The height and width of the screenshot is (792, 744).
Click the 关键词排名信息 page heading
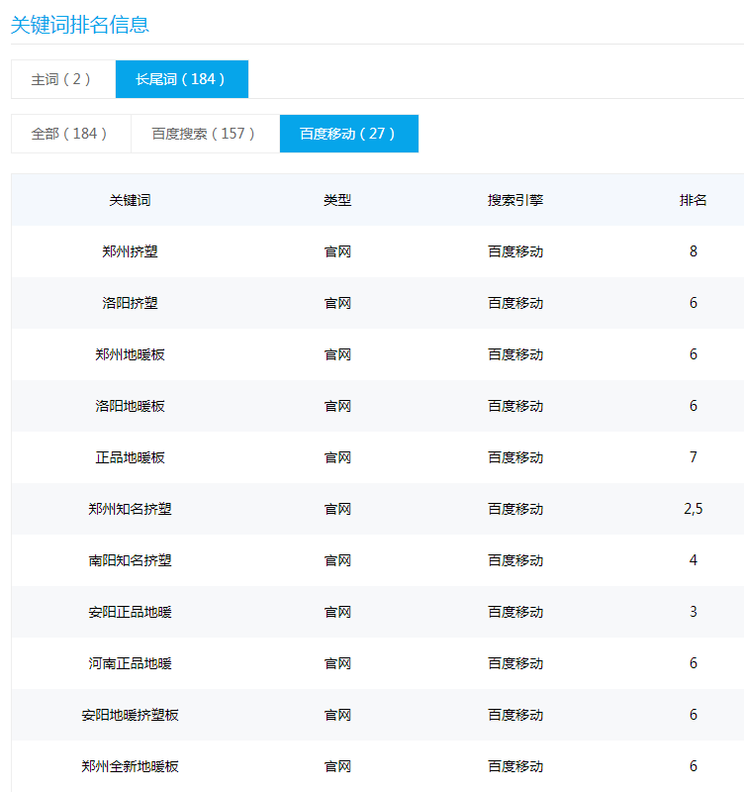tap(80, 25)
